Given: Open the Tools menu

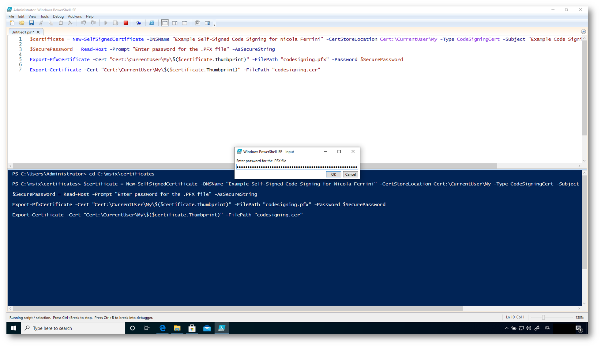Looking at the screenshot, I should pyautogui.click(x=44, y=16).
